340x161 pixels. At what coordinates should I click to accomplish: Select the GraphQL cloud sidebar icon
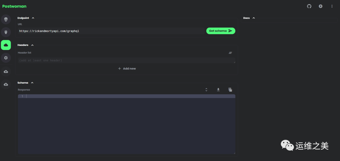tap(6, 45)
